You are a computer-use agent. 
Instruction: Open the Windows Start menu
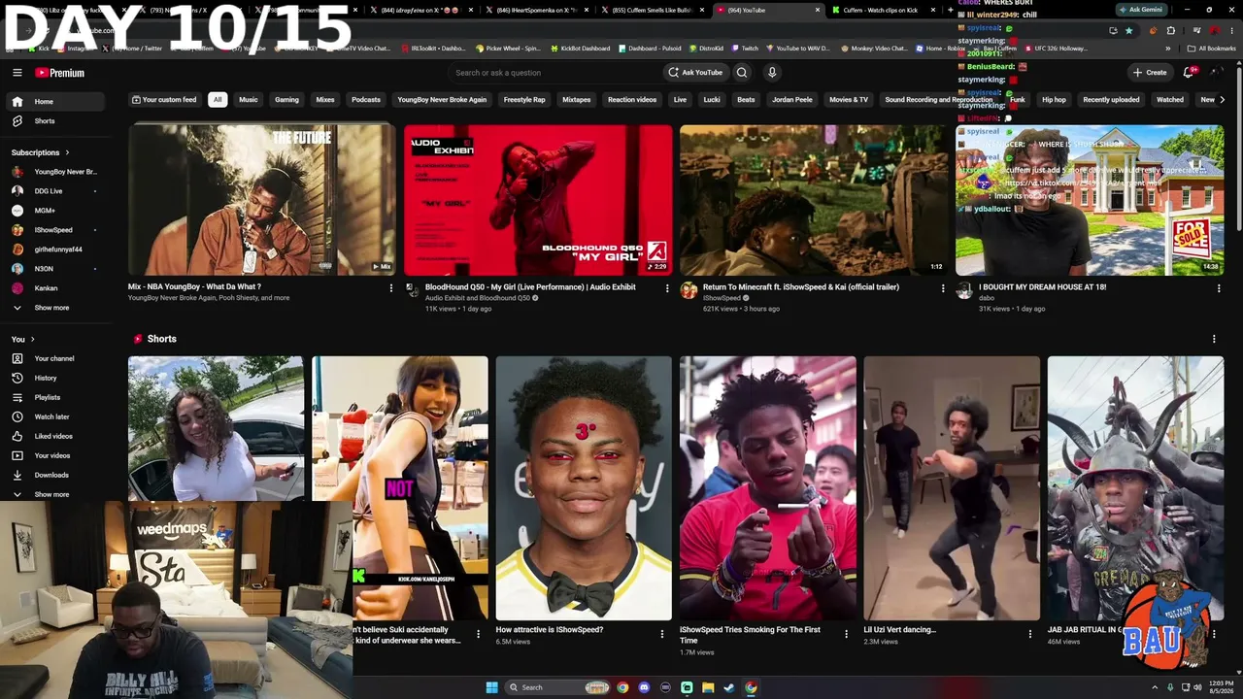click(x=492, y=687)
